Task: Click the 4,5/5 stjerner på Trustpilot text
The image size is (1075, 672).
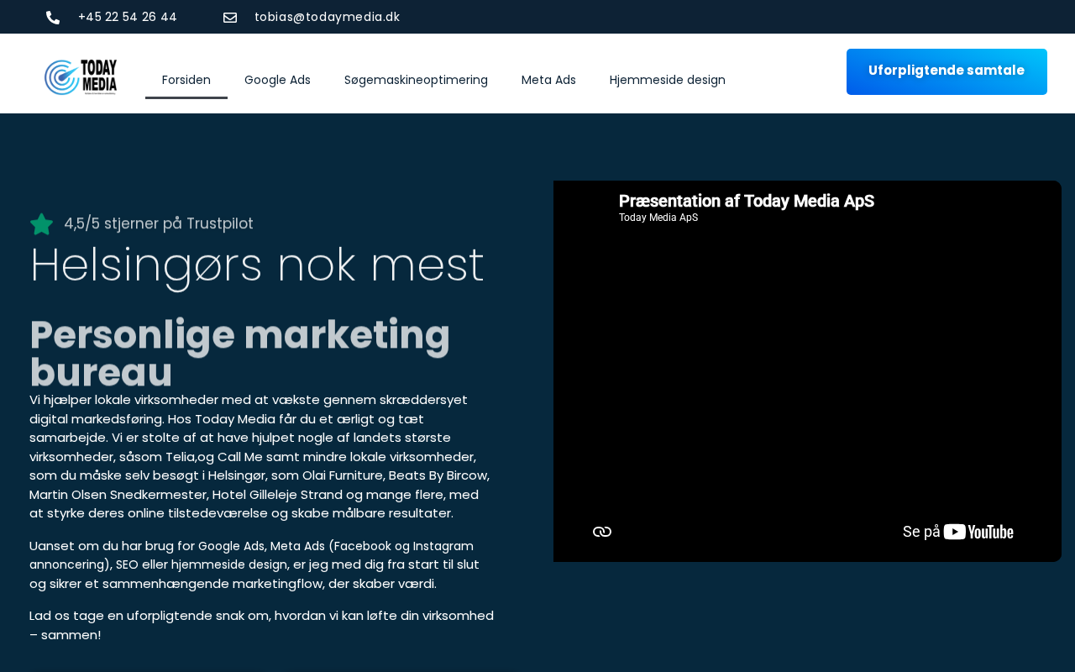Action: 159,223
